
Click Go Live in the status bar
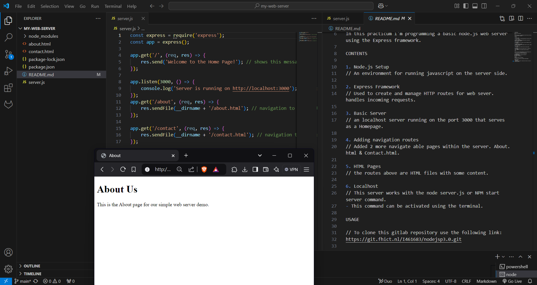tap(512, 281)
